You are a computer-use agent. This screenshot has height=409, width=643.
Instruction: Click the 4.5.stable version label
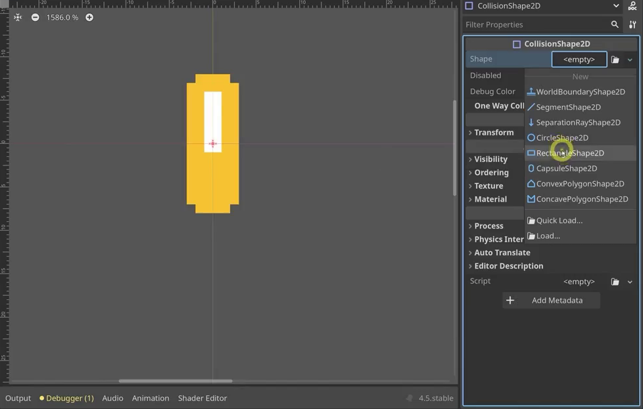[x=436, y=398]
